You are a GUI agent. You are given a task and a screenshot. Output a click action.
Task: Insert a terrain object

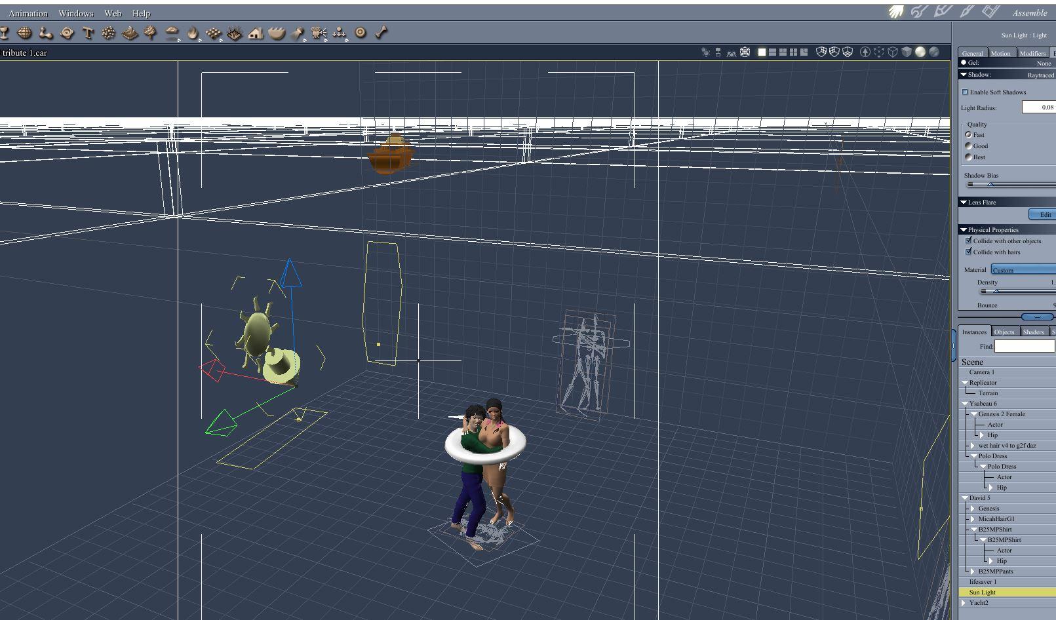(x=130, y=33)
